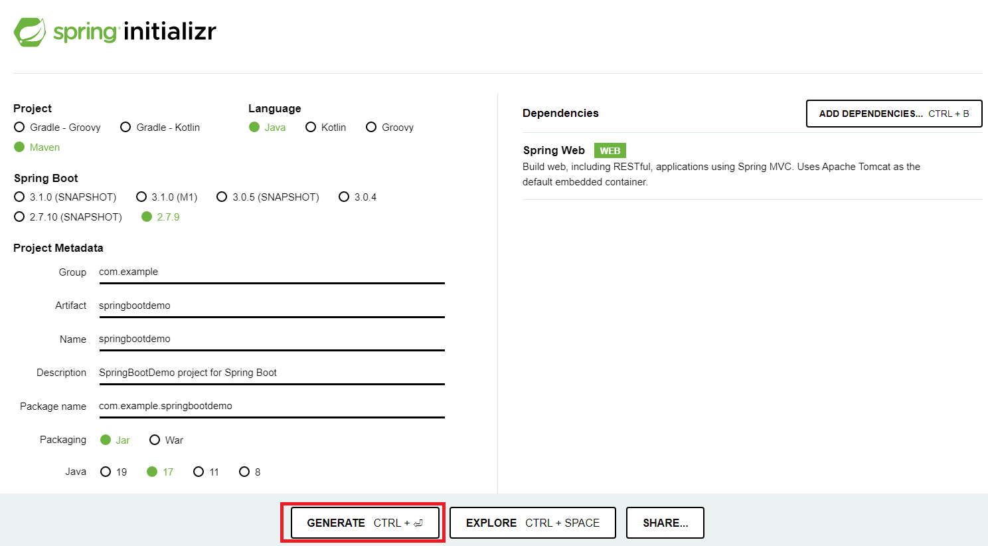Open the Share dialog
This screenshot has height=546, width=988.
click(665, 523)
